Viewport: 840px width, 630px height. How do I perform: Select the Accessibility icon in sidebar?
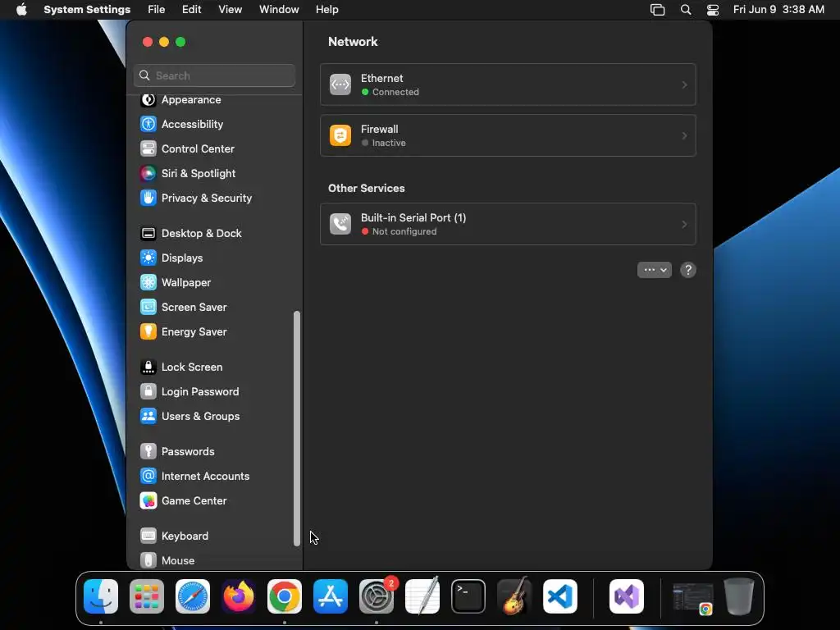pos(148,125)
